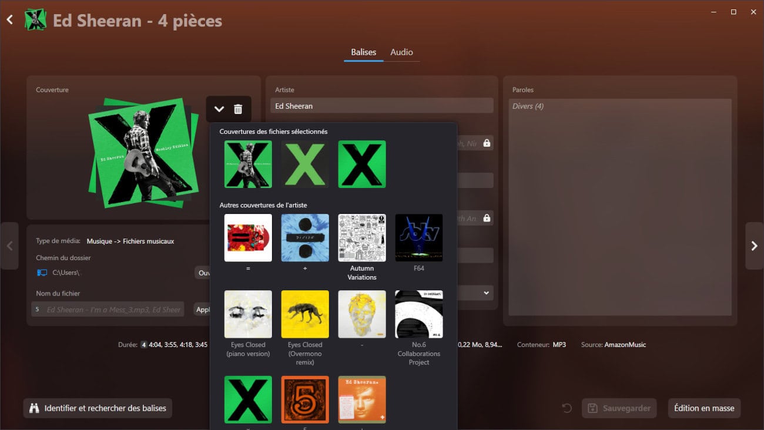Click the computer icon beside C:\Users\
The image size is (764, 430).
coord(42,273)
